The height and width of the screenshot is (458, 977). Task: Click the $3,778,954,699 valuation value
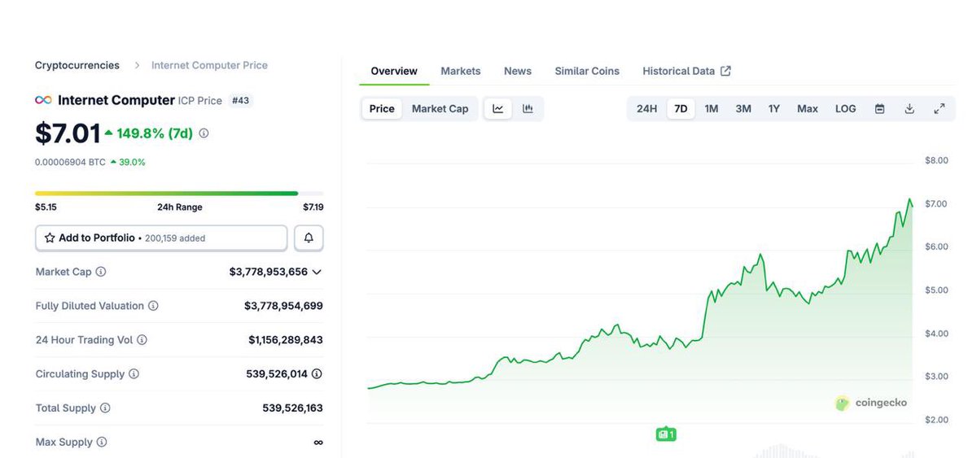(x=283, y=306)
